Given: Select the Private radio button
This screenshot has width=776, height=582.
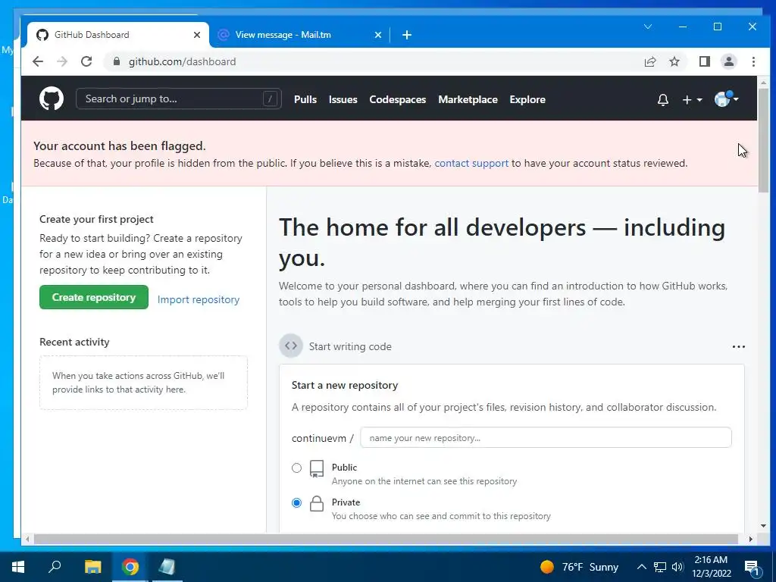Looking at the screenshot, I should tap(296, 503).
